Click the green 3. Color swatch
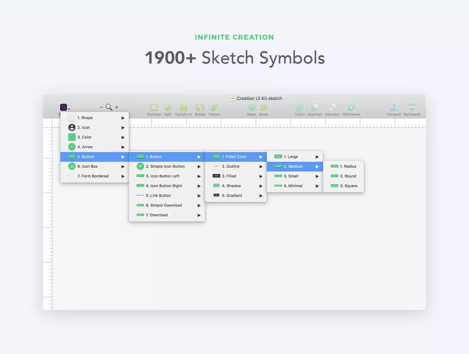This screenshot has width=469, height=354. coord(72,137)
